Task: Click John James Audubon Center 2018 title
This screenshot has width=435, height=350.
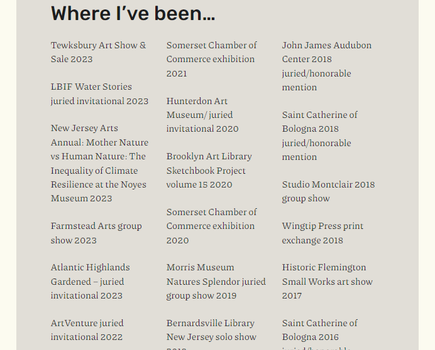Action: click(x=326, y=52)
